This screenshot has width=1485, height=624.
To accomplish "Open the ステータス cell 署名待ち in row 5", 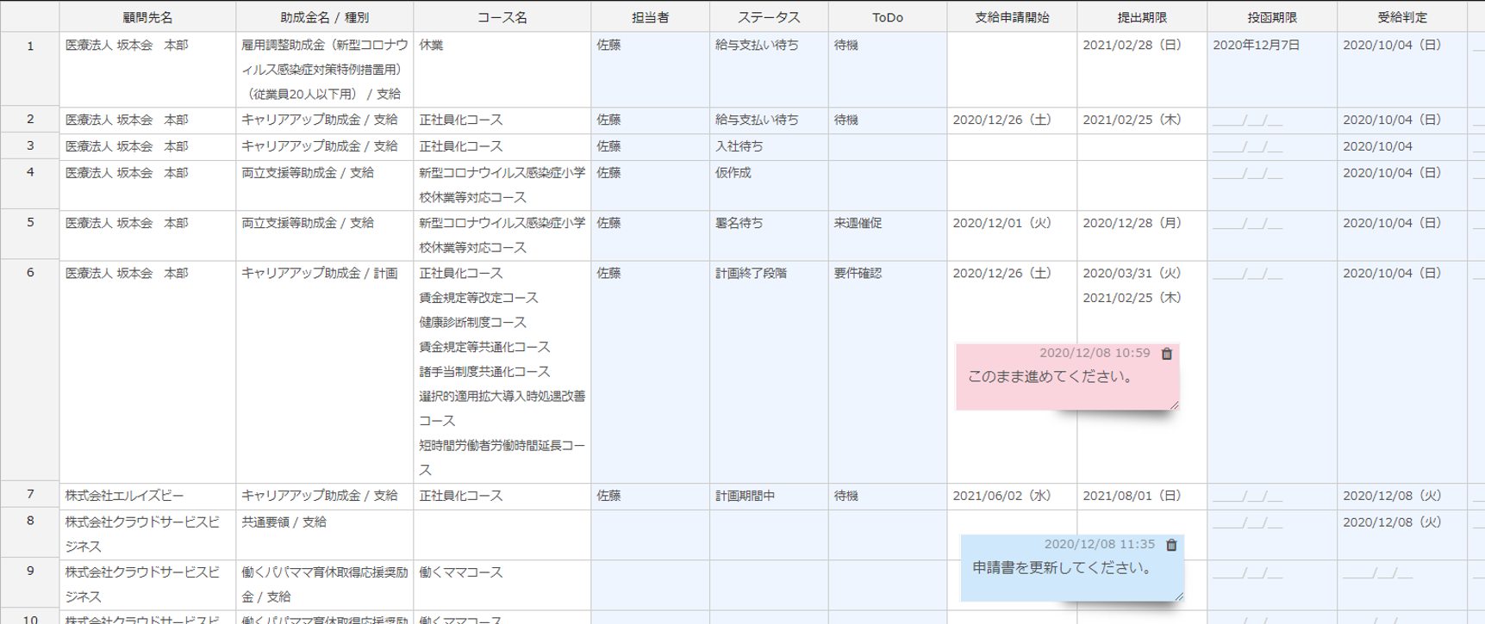I will 768,224.
